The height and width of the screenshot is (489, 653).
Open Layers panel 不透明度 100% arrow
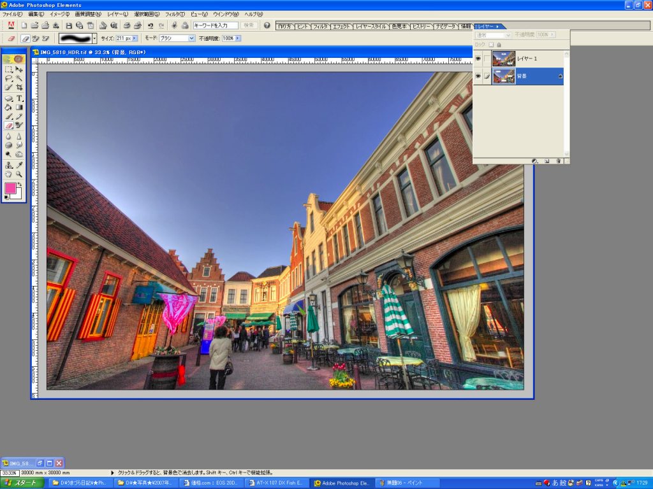click(552, 34)
